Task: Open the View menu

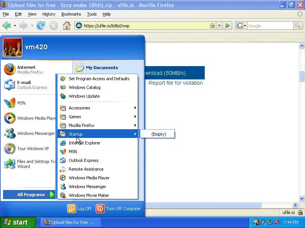Action: coord(32,14)
